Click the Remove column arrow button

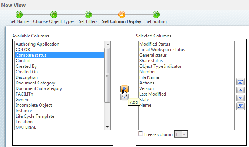click(x=124, y=97)
